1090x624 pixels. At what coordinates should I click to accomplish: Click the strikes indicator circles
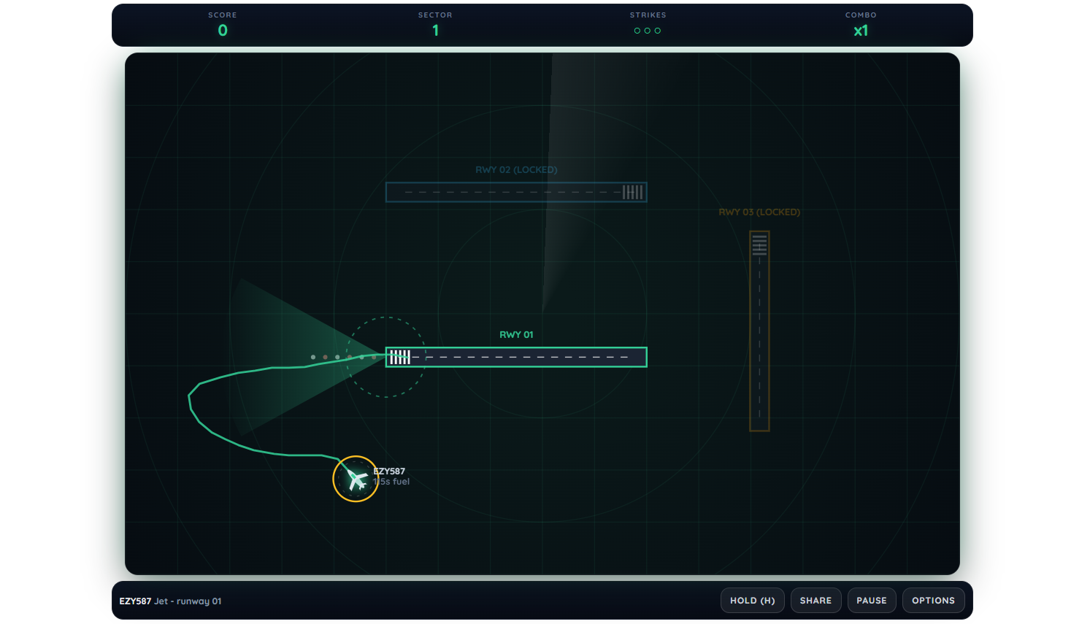[x=648, y=31]
